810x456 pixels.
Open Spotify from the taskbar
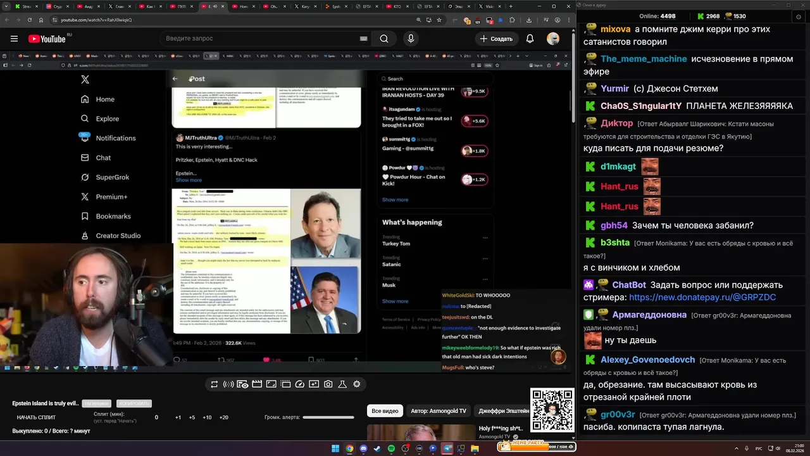coord(391,448)
